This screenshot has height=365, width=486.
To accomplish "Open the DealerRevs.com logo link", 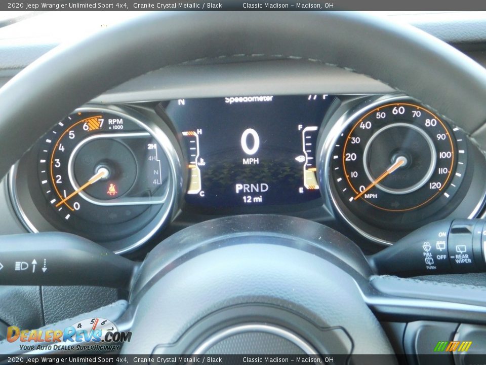I will point(68,336).
